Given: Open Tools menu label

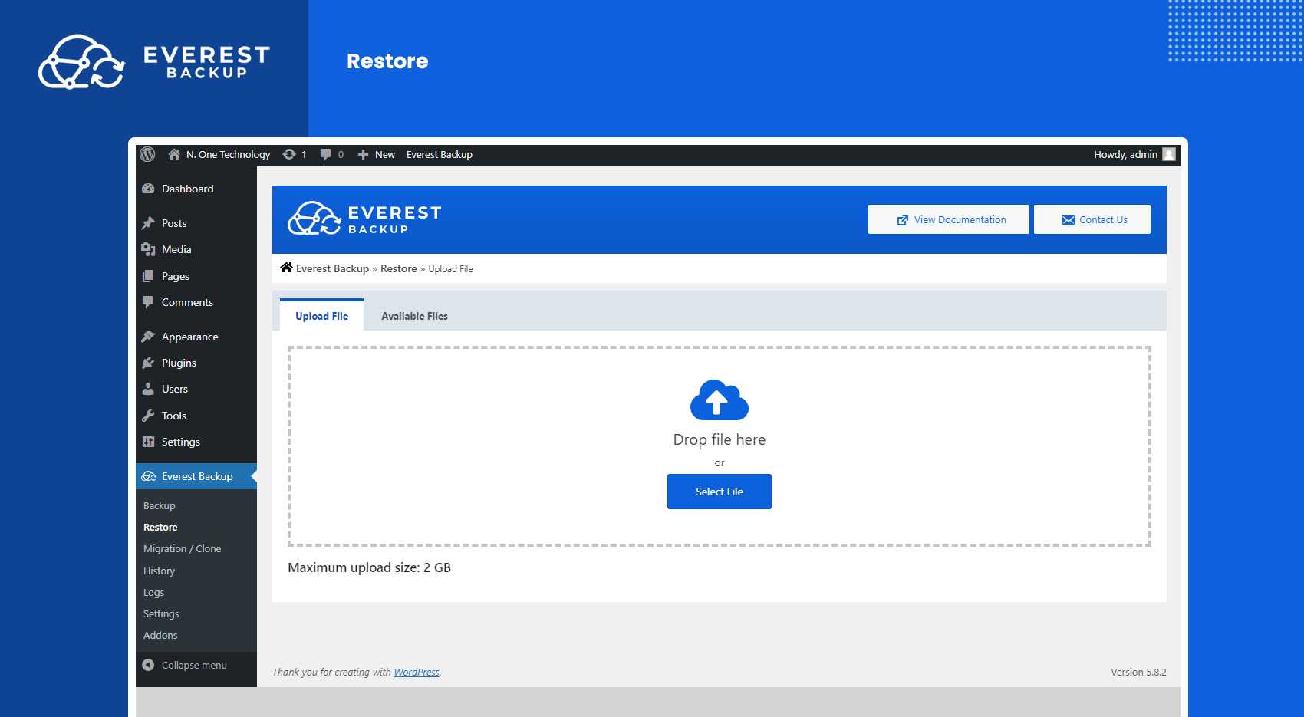Looking at the screenshot, I should click(174, 416).
